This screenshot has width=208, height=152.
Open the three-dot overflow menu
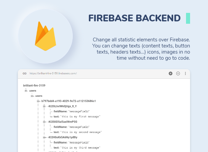185,74
